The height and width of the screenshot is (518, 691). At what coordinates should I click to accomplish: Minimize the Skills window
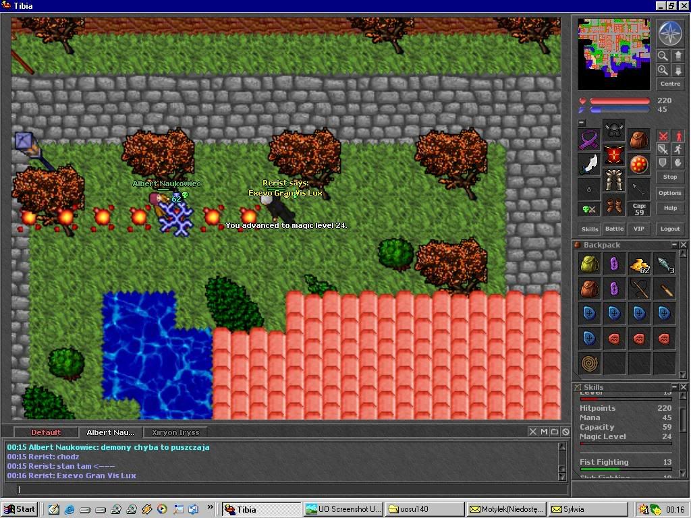pyautogui.click(x=674, y=386)
